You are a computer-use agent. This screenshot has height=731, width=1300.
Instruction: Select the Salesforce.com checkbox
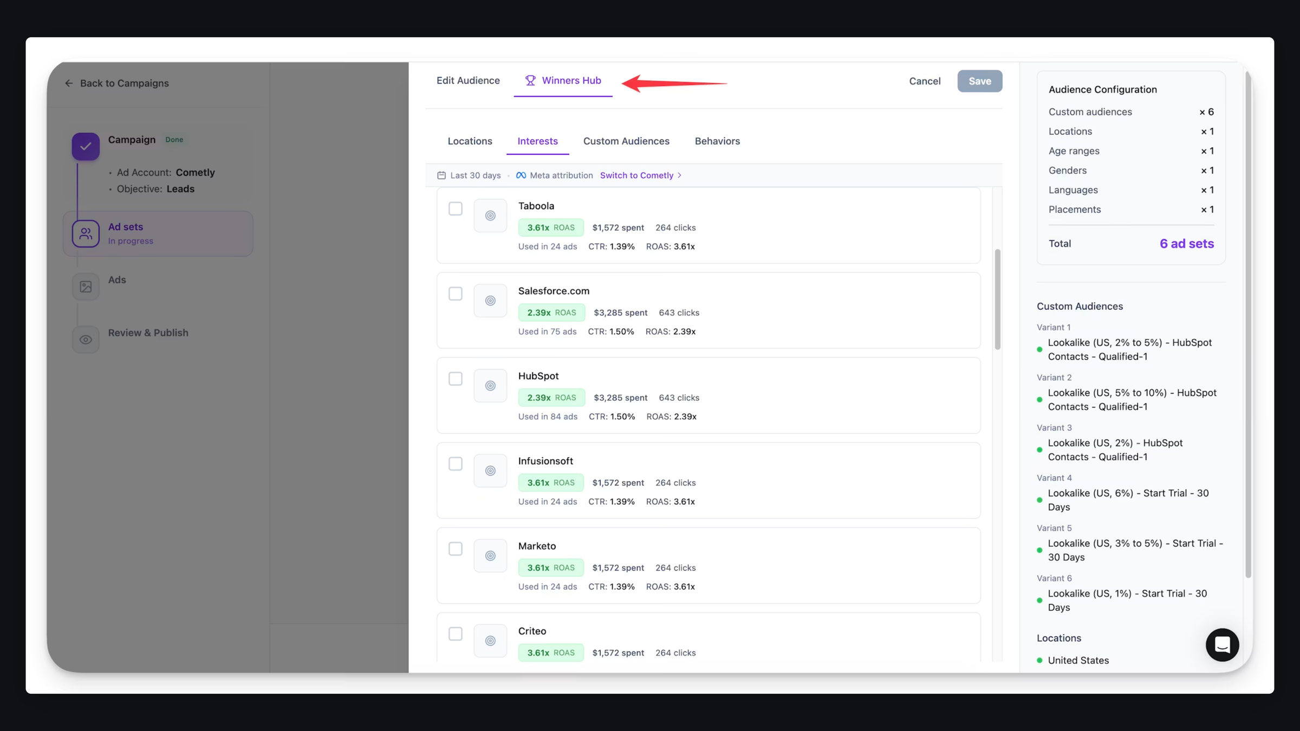tap(456, 293)
